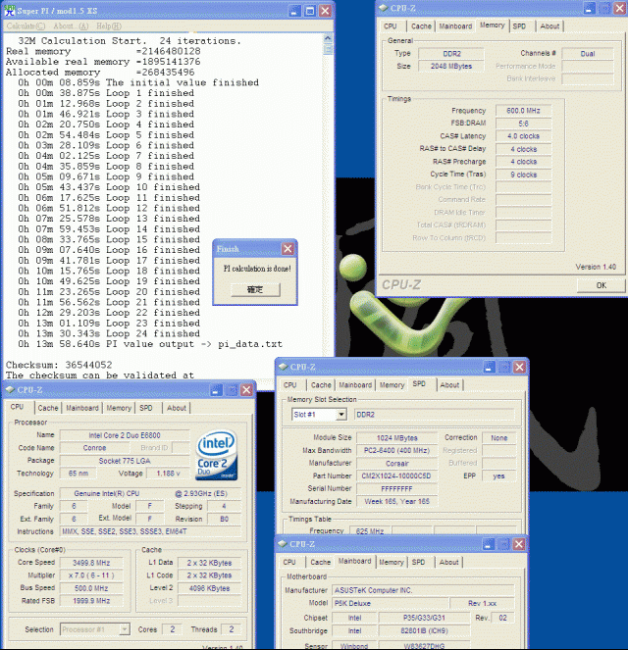Click the Checksum 36544052 line
The width and height of the screenshot is (628, 650).
[59, 365]
